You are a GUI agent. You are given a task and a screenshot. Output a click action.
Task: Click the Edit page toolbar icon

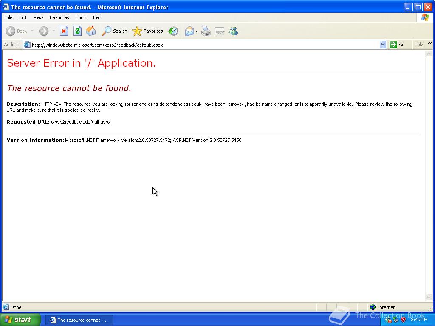coord(220,31)
